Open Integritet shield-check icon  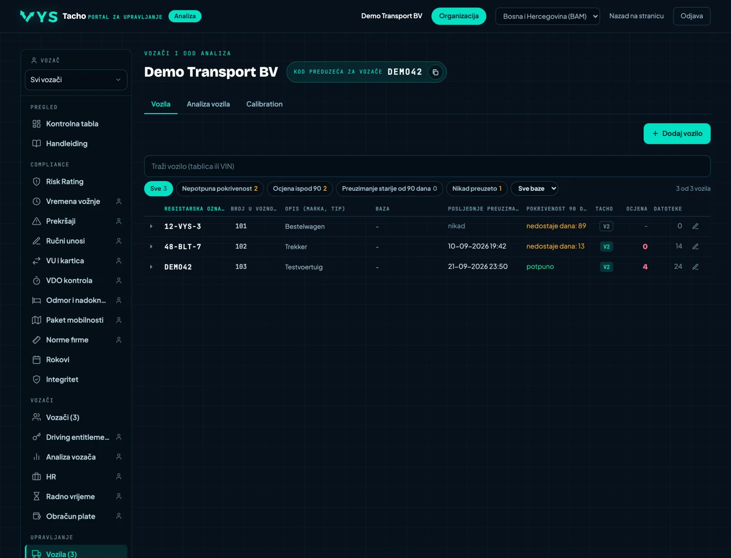(37, 380)
